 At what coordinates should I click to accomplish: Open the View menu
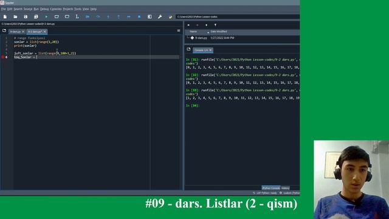tap(86, 9)
